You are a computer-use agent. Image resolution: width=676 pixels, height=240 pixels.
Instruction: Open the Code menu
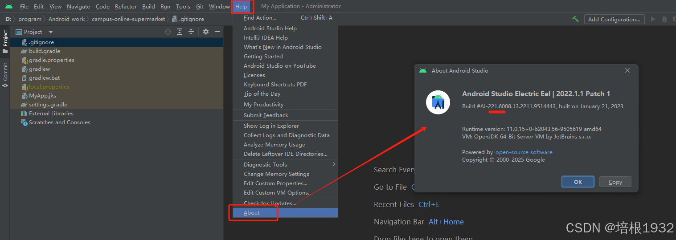[x=102, y=6]
